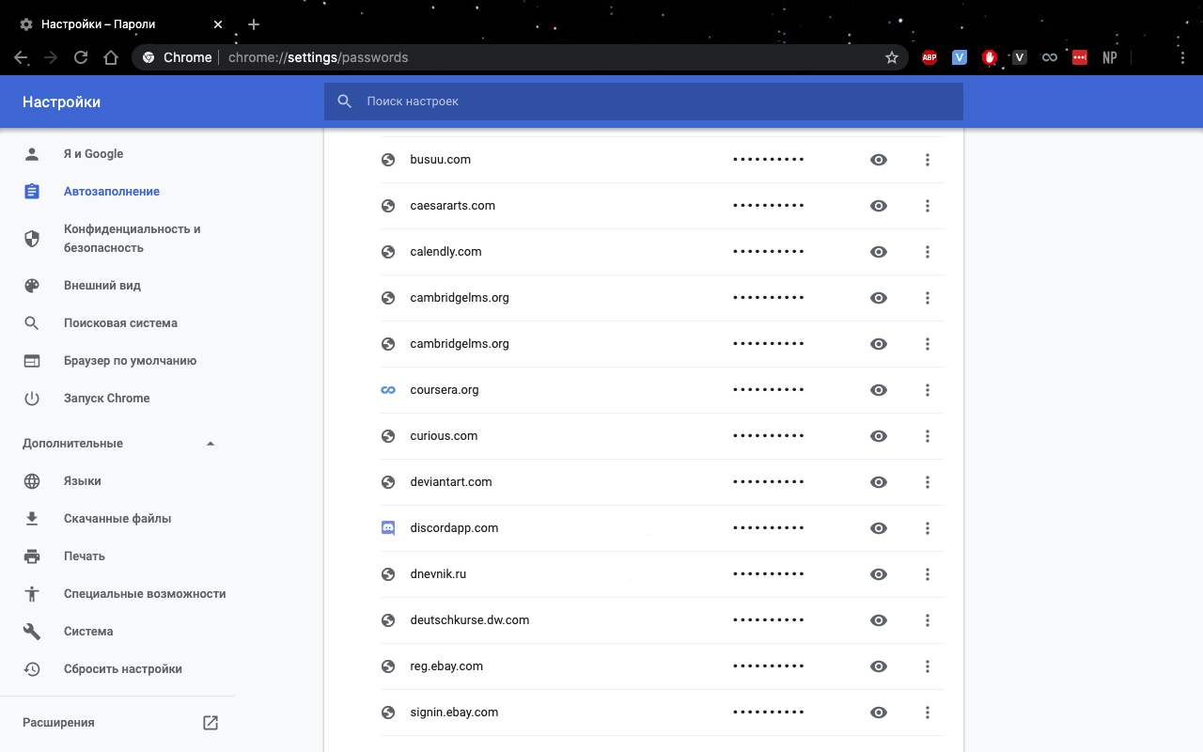Show password for busuu.com
This screenshot has width=1203, height=752.
coord(879,160)
